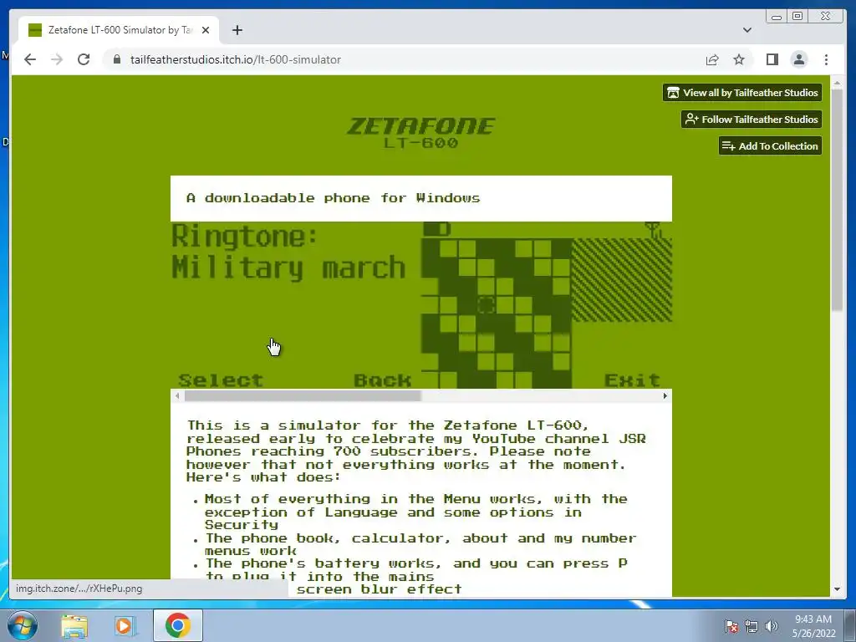Close the Zetafone LT-600 Simulator tab
The width and height of the screenshot is (856, 642).
coord(206,30)
